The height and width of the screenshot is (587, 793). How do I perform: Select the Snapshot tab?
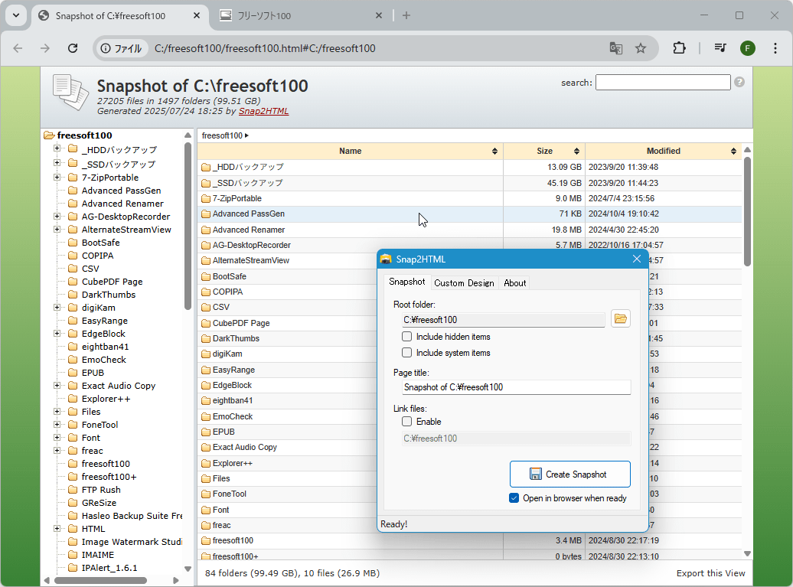(406, 282)
